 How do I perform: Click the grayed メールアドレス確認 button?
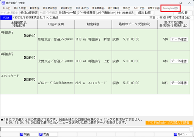[x=48, y=13]
